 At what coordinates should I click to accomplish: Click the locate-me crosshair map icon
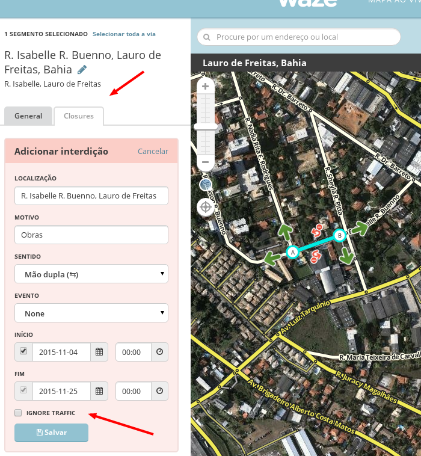click(206, 208)
